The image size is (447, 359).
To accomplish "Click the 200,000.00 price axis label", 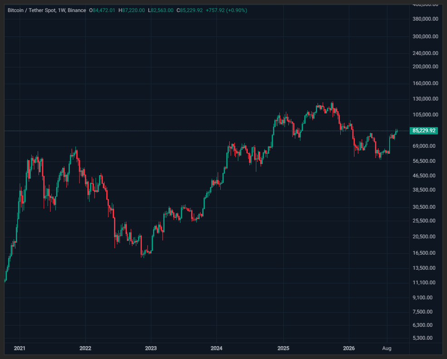I will click(x=425, y=66).
